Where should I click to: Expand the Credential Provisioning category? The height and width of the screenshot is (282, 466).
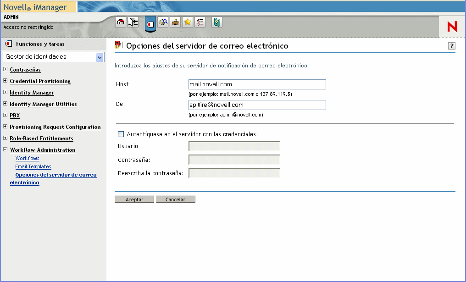pyautogui.click(x=6, y=81)
